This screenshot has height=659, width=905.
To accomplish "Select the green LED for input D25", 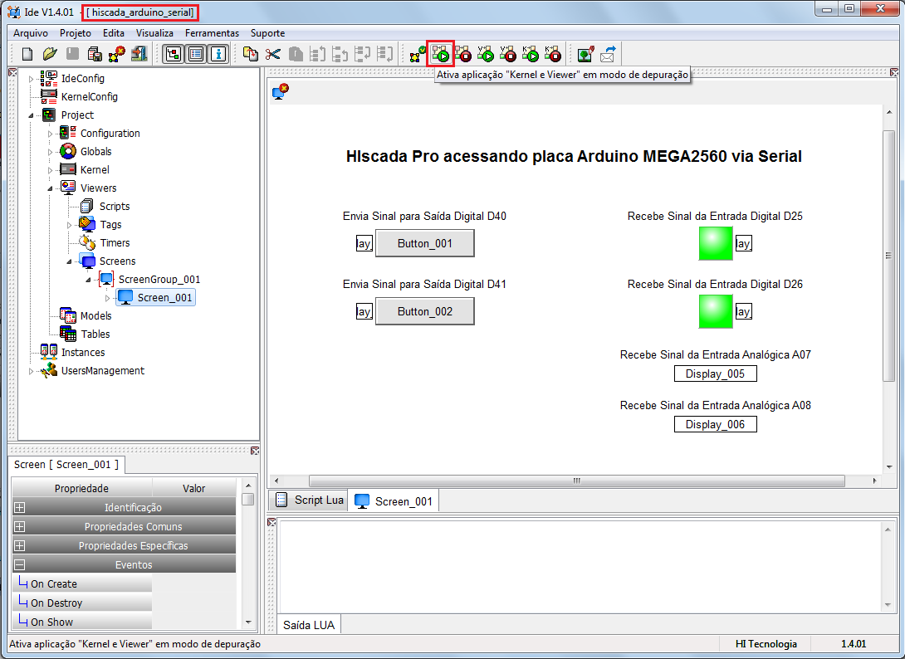I will pos(715,243).
